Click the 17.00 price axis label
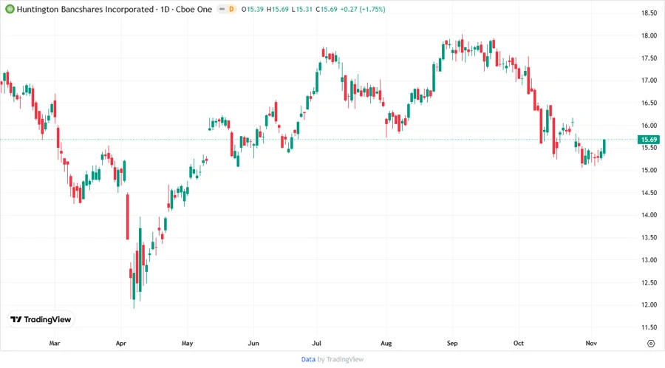This screenshot has height=368, width=665. (x=649, y=81)
